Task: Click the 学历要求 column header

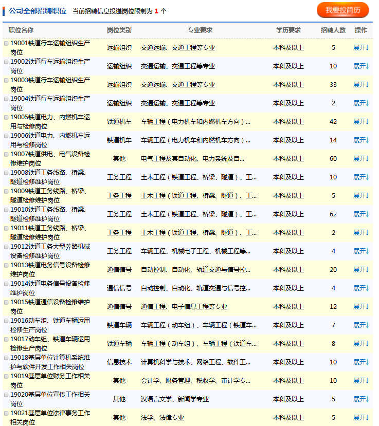Action: 288,30
